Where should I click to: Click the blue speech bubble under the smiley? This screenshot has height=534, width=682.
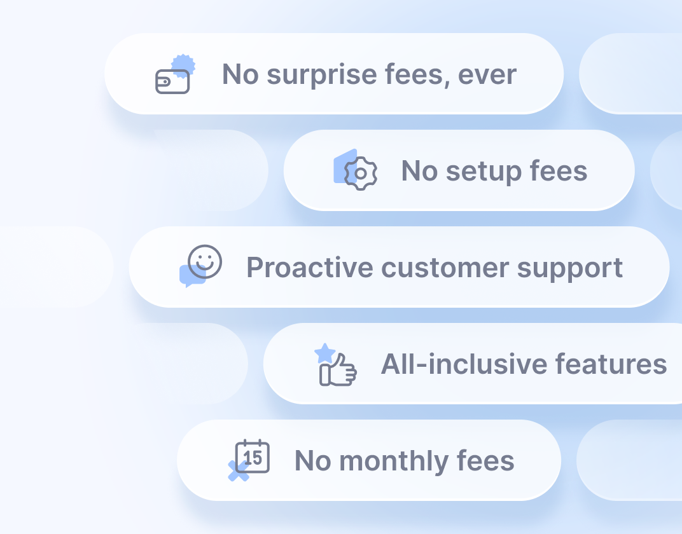[x=191, y=276]
